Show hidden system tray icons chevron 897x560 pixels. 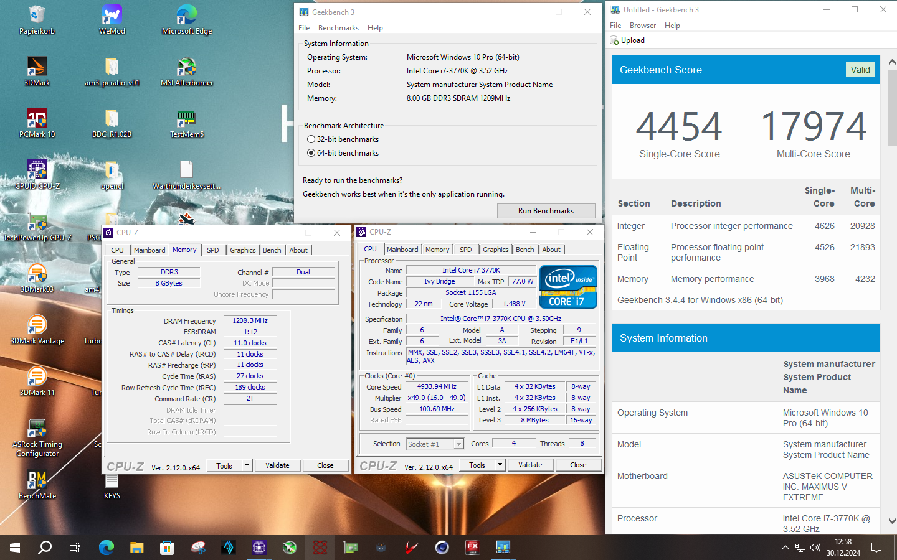click(x=785, y=548)
